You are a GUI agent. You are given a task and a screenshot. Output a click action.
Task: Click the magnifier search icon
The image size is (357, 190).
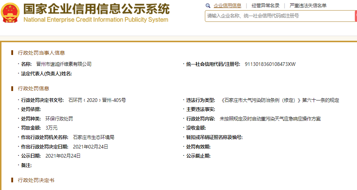coord(208,6)
